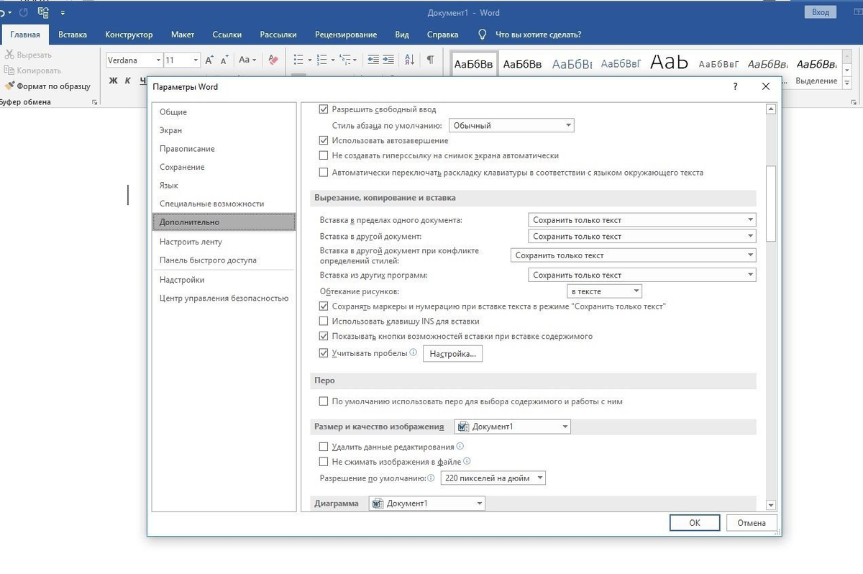Open the font size 11 dropdown
The image size is (863, 574).
coord(196,60)
